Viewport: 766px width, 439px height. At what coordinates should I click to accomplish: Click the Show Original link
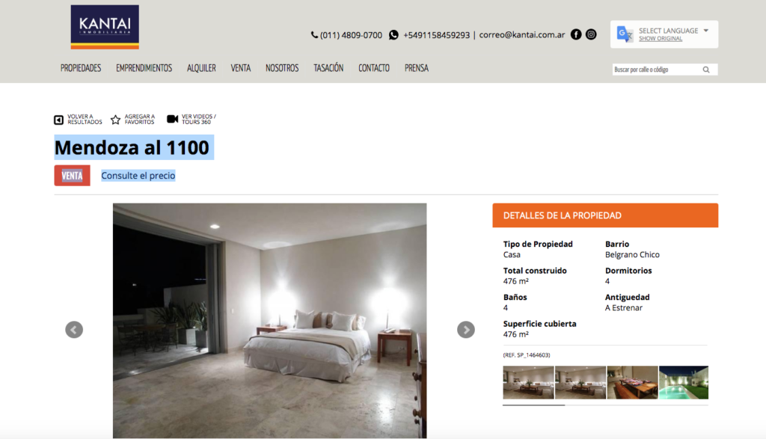point(661,39)
